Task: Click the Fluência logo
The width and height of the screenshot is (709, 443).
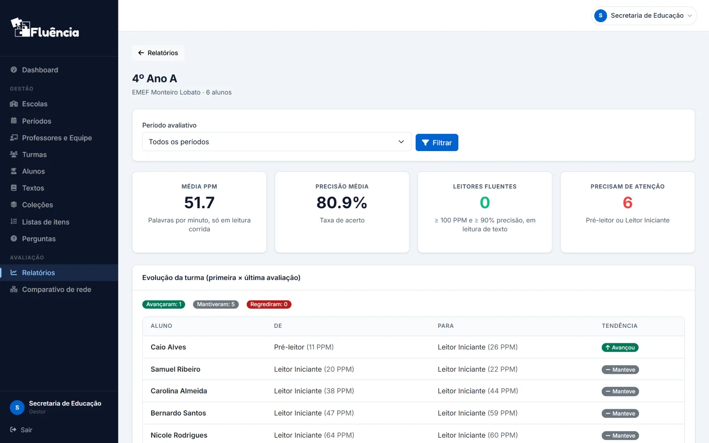Action: click(45, 28)
